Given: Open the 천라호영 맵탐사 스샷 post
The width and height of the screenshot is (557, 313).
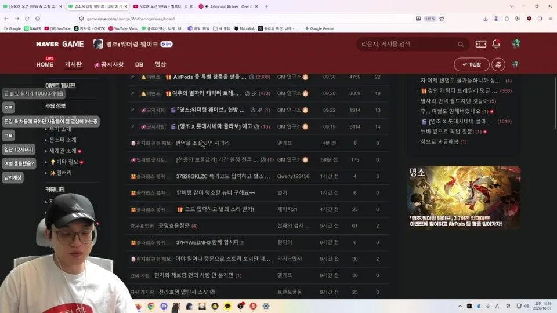Looking at the screenshot, I should coord(183,292).
